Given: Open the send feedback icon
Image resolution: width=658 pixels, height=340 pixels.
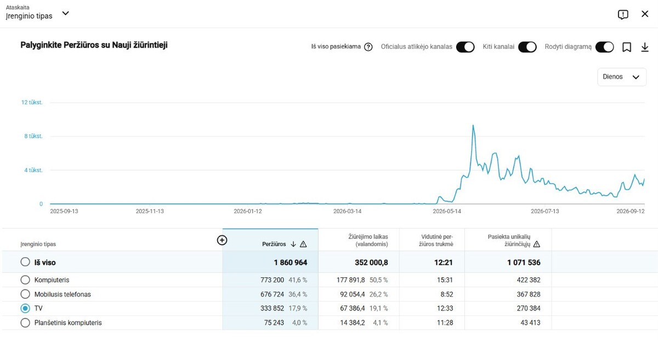Looking at the screenshot, I should tap(623, 15).
